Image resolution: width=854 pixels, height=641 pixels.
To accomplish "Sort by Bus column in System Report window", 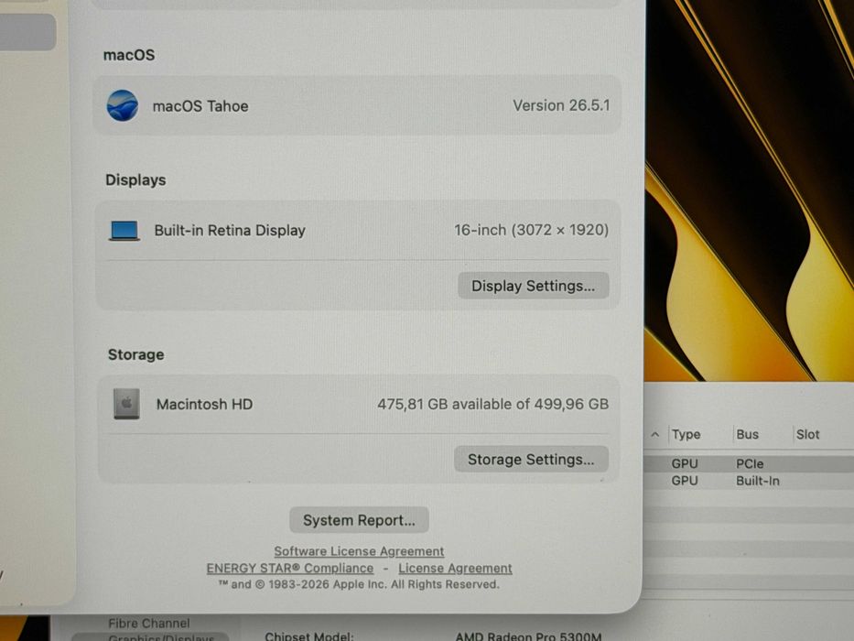I will tap(747, 434).
